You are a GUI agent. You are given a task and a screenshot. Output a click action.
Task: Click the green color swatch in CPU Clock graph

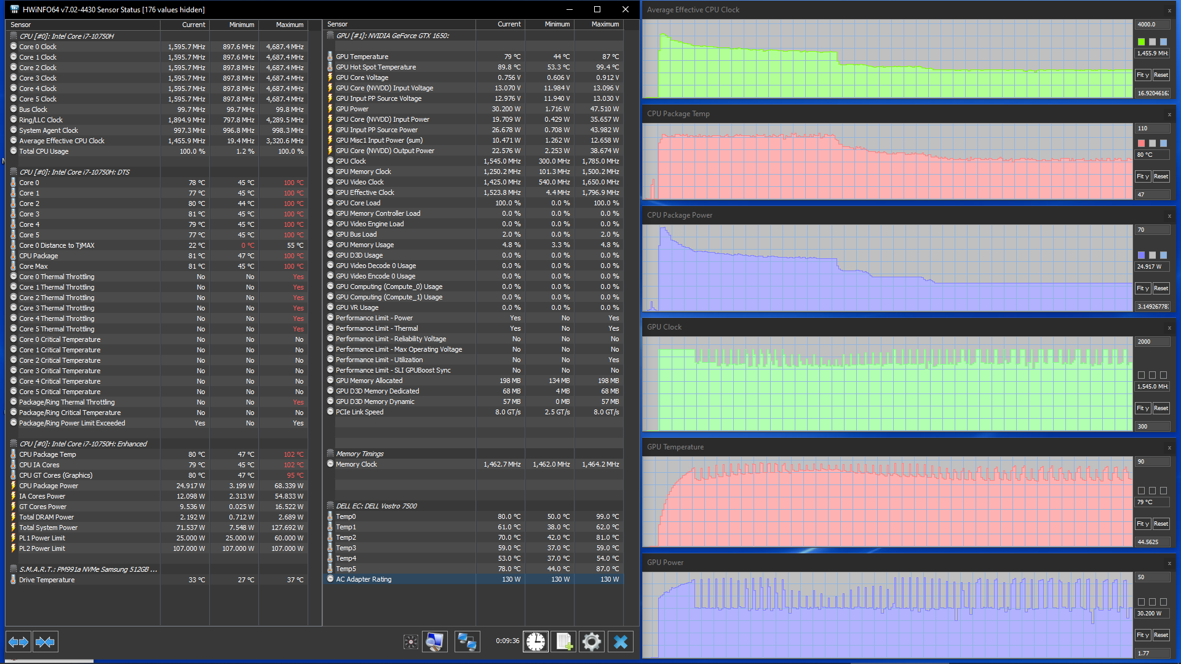click(x=1142, y=42)
